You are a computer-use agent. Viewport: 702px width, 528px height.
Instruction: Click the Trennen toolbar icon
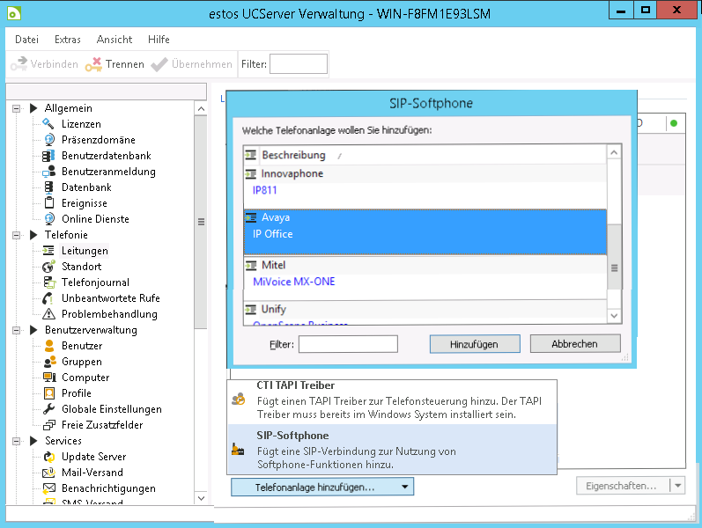(93, 64)
